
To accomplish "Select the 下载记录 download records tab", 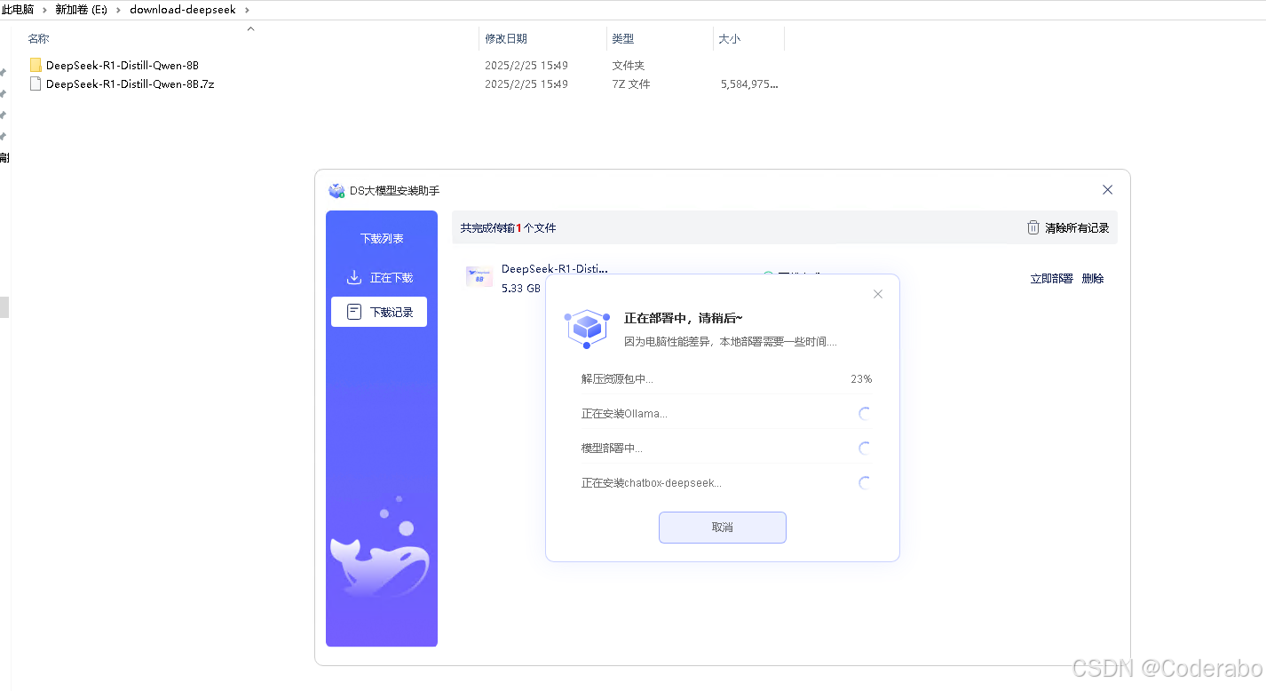I will click(x=379, y=312).
